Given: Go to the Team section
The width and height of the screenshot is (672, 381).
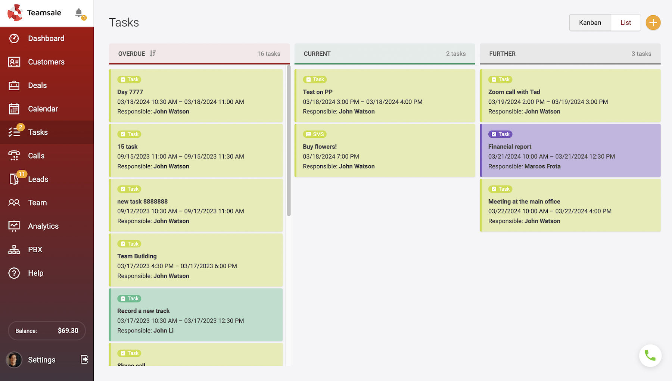Looking at the screenshot, I should click(x=37, y=203).
